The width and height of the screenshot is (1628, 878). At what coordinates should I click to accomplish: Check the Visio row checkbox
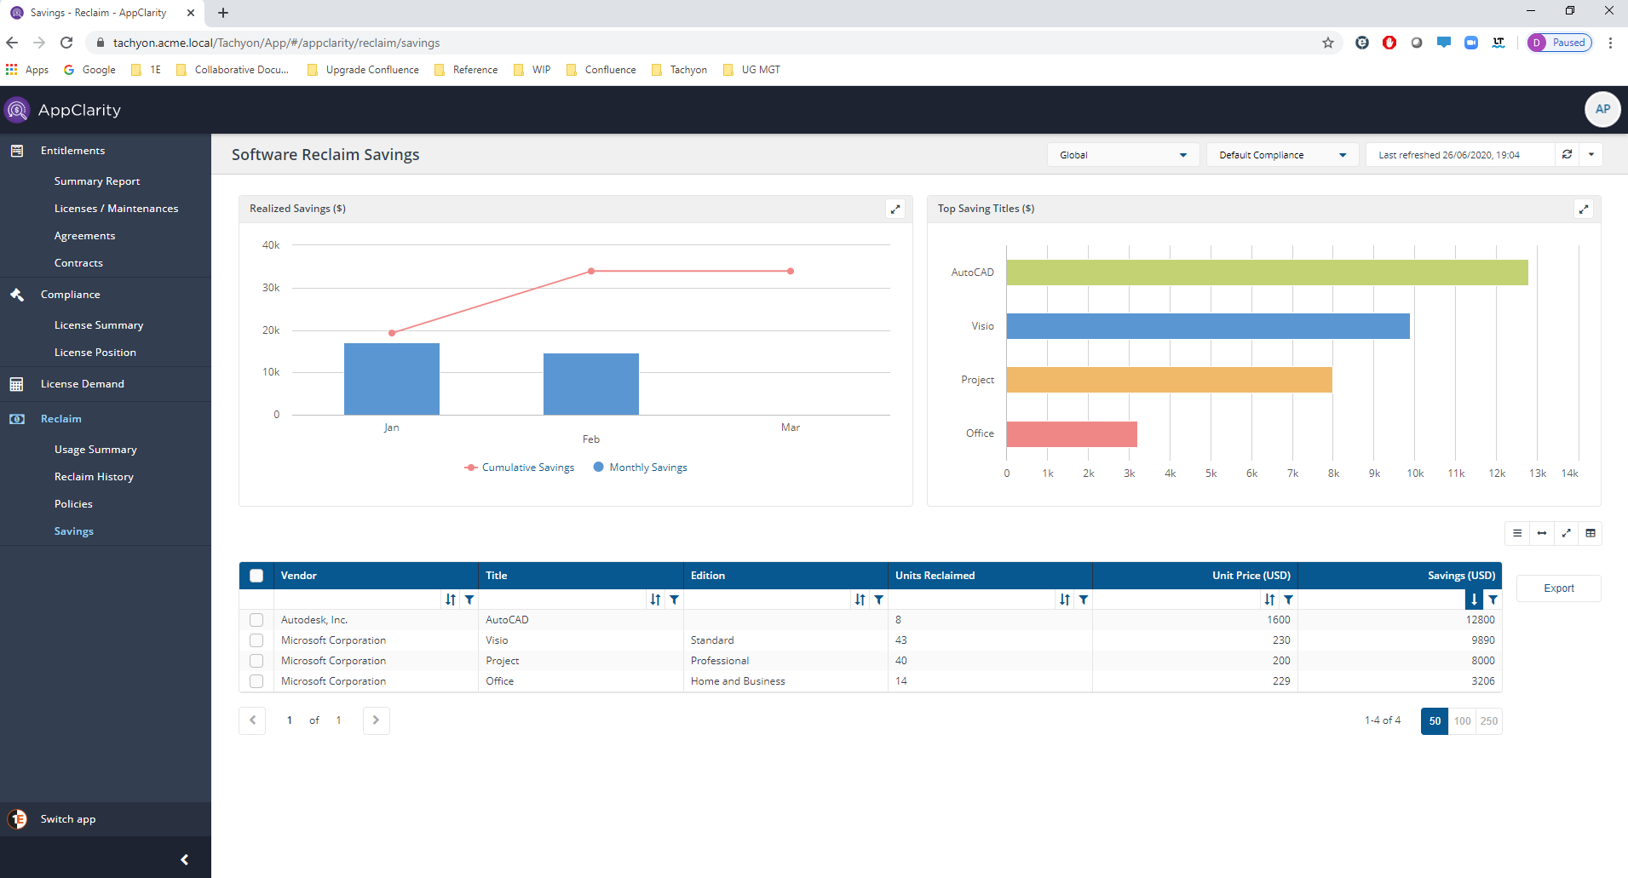pos(256,640)
